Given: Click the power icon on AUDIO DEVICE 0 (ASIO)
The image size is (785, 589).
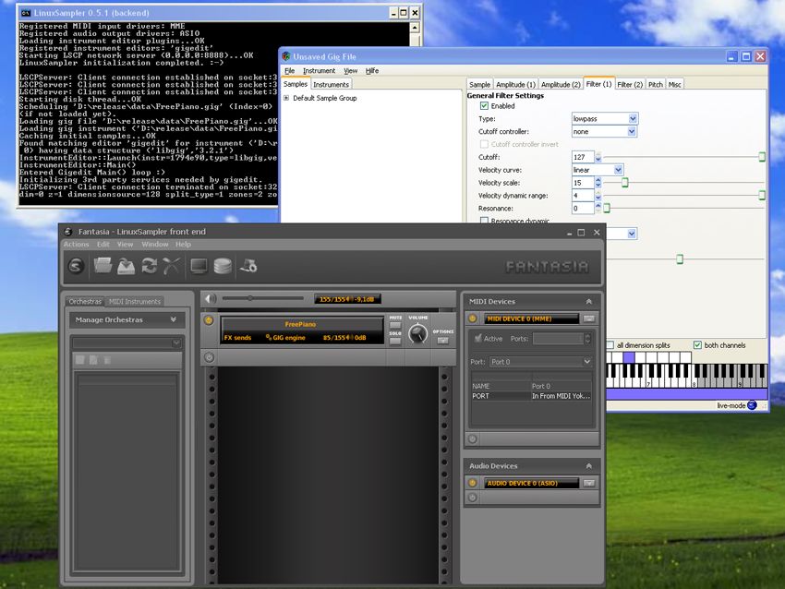Looking at the screenshot, I should tap(473, 483).
